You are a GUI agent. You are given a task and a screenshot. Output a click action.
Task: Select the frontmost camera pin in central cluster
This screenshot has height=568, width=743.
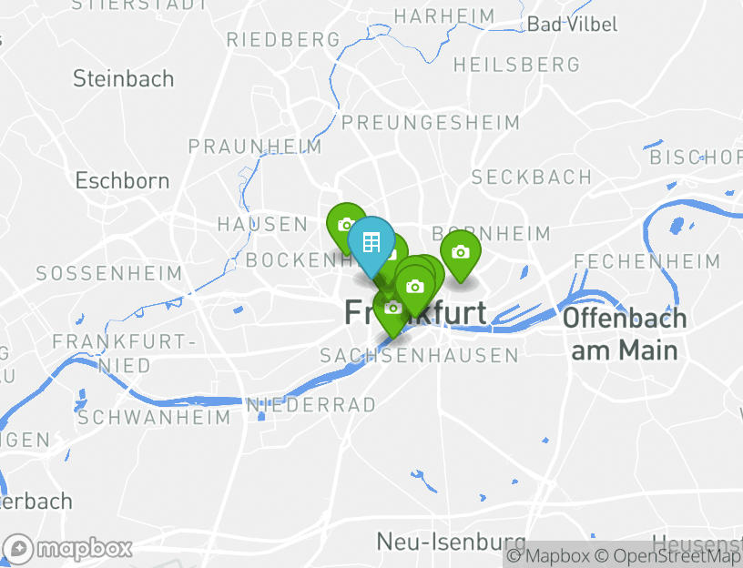[415, 287]
